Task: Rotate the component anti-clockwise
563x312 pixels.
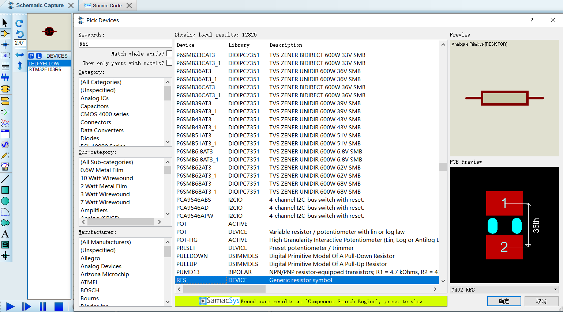Action: click(x=19, y=34)
